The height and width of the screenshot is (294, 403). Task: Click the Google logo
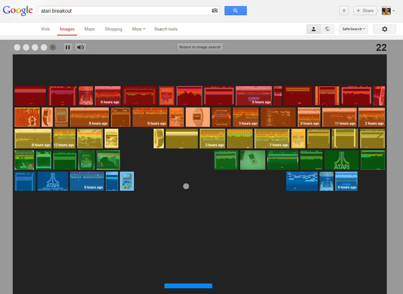[x=18, y=10]
